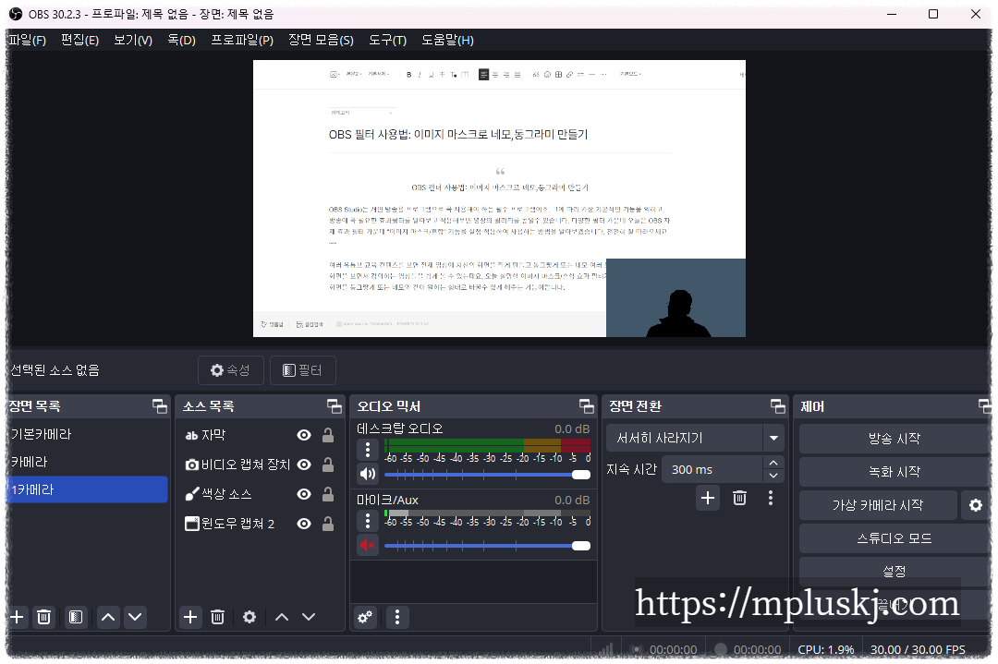The height and width of the screenshot is (664, 998).
Task: Delete the selected 1카메라 scene via trash icon
Action: tap(43, 617)
